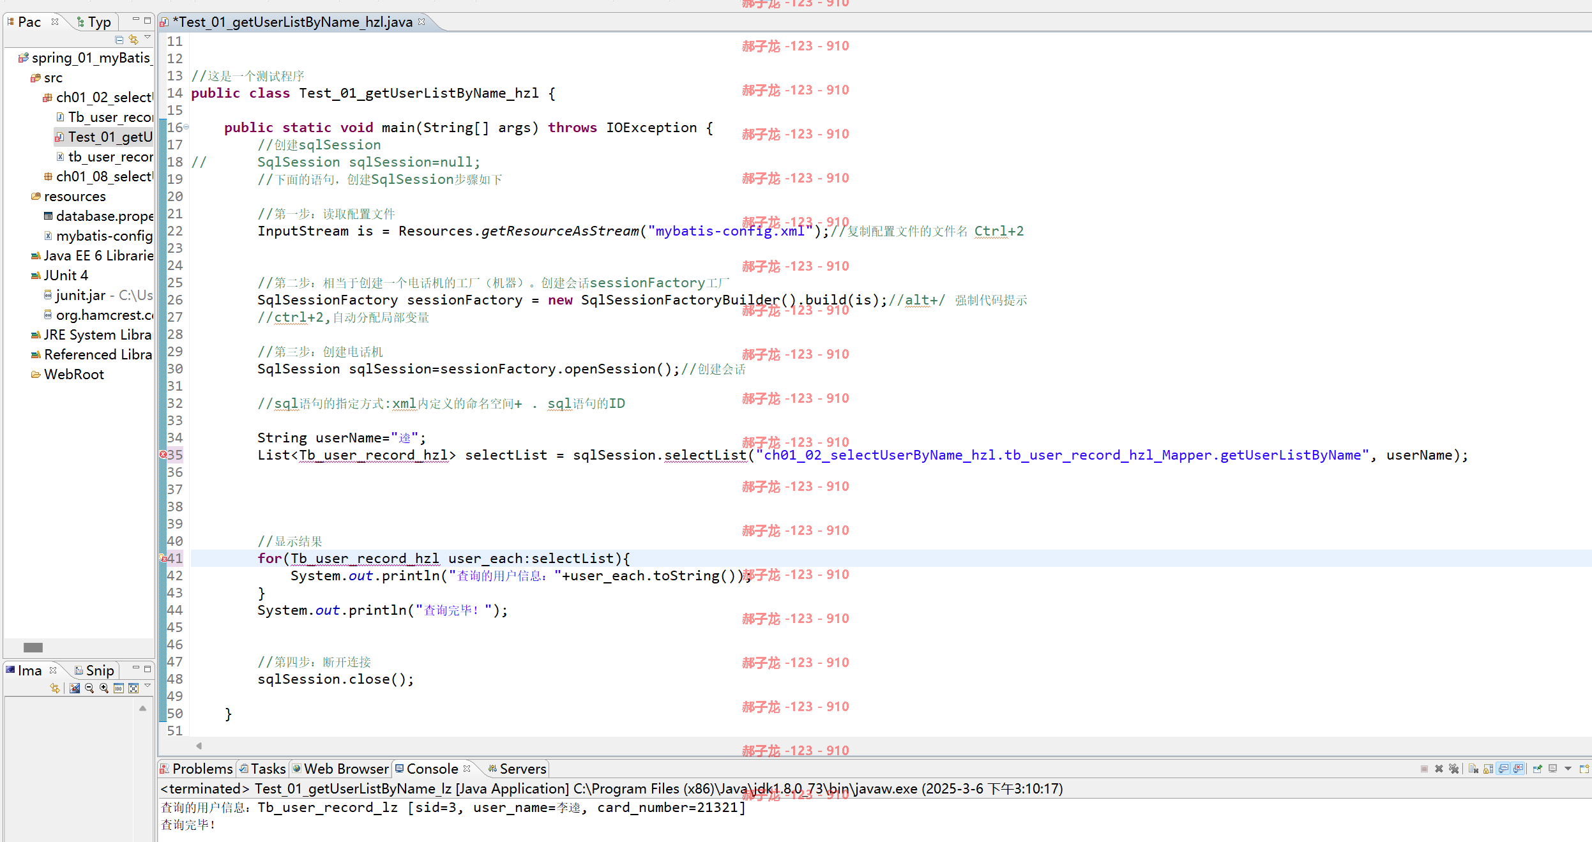
Task: Select ch01_08_select package
Action: coord(98,177)
